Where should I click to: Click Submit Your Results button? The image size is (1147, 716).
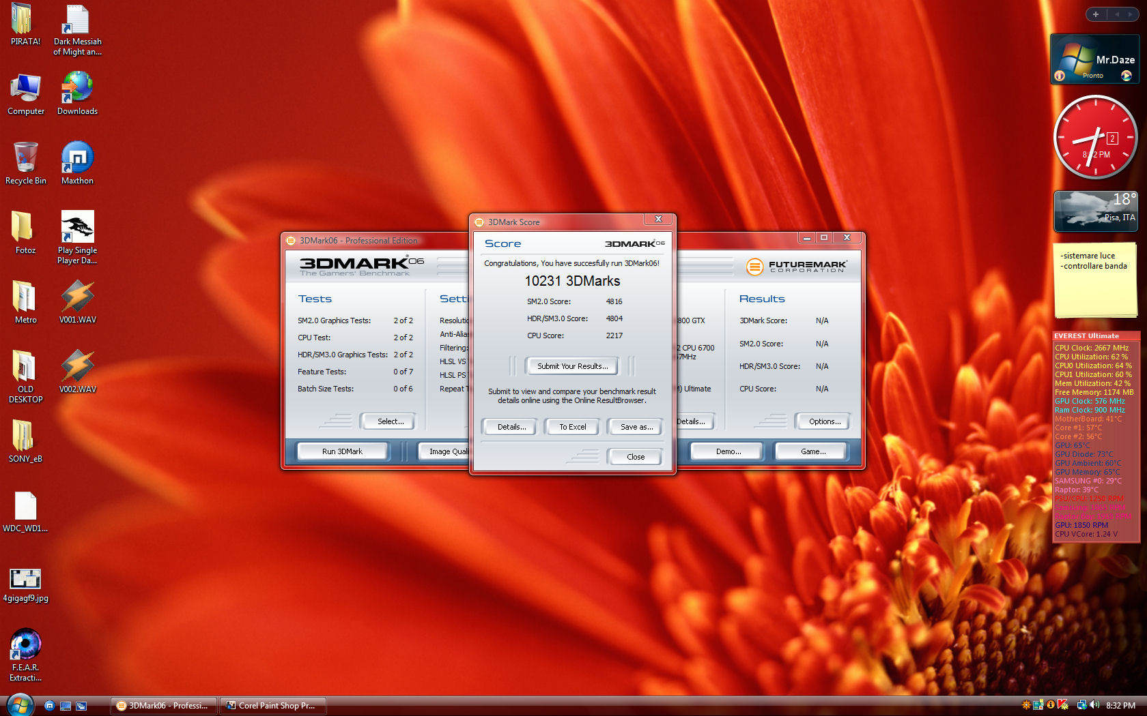pyautogui.click(x=572, y=366)
